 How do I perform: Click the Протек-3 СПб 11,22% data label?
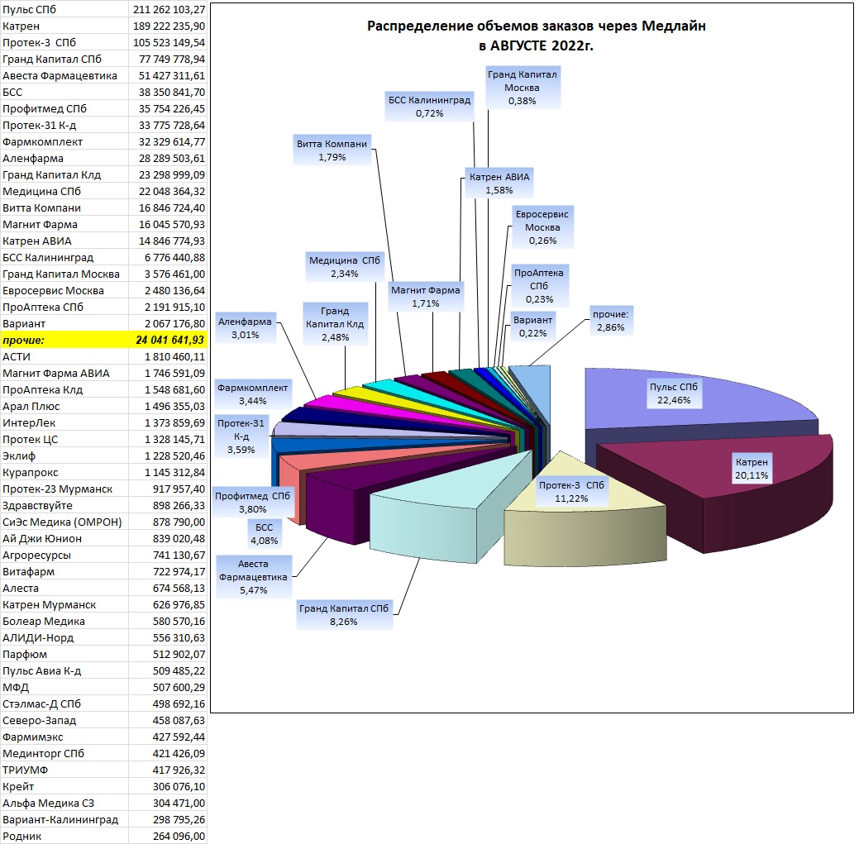[x=571, y=491]
